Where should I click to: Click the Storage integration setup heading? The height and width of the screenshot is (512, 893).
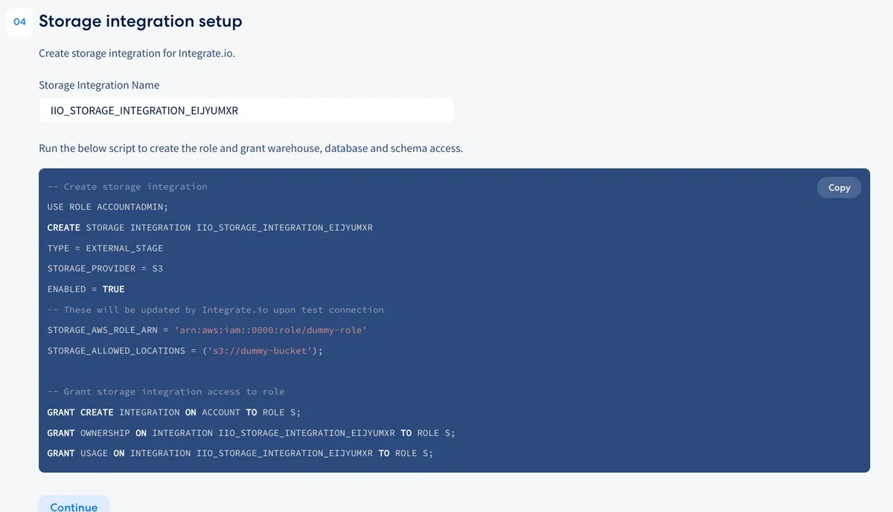click(x=141, y=22)
